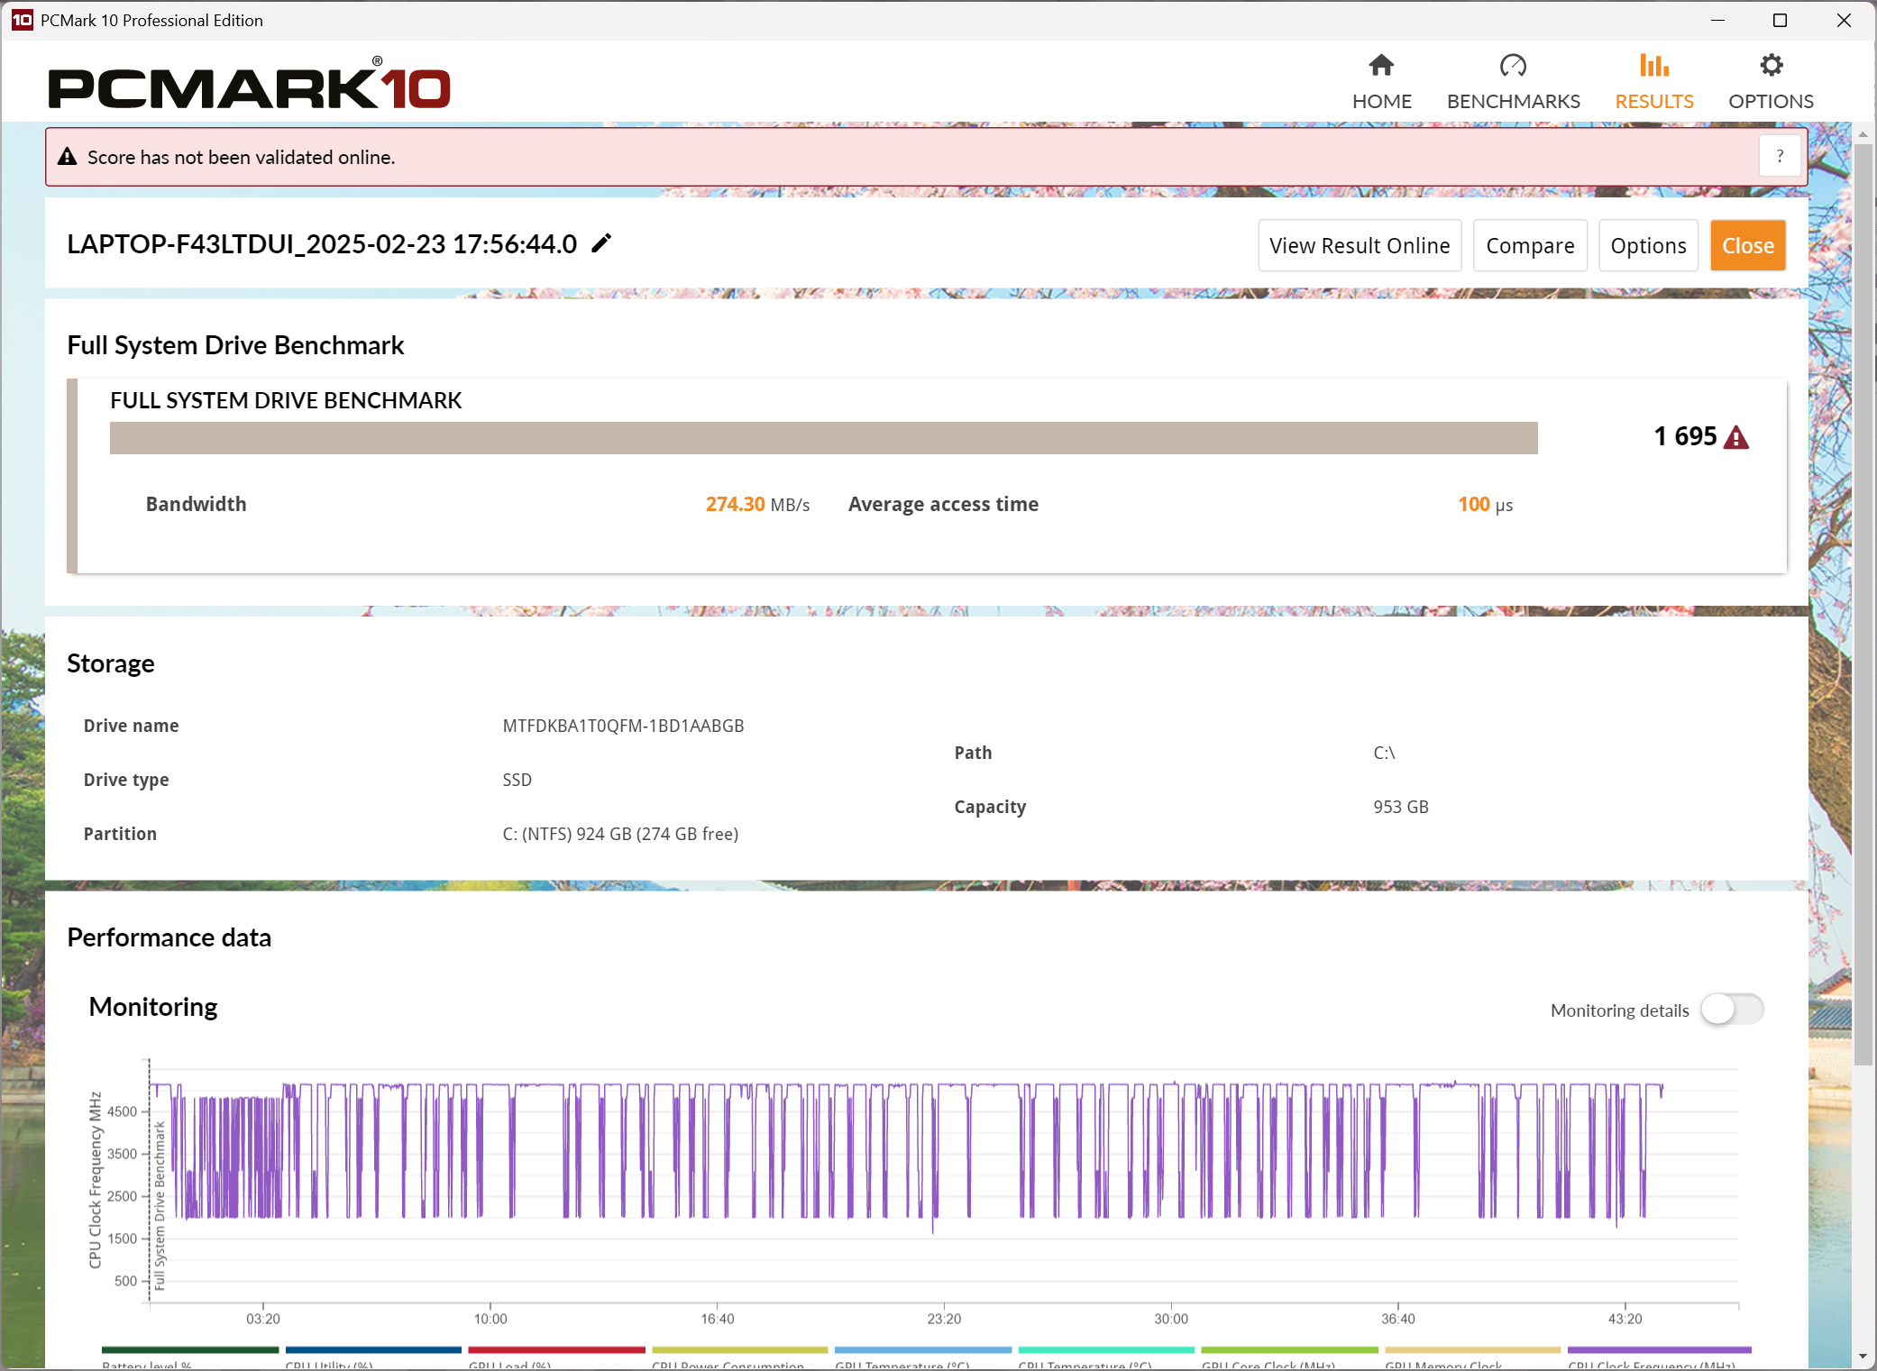Click the Results bar chart icon

pos(1653,66)
